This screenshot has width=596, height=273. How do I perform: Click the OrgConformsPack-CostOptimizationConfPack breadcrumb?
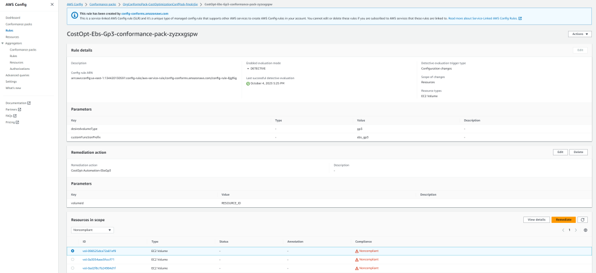pyautogui.click(x=161, y=4)
